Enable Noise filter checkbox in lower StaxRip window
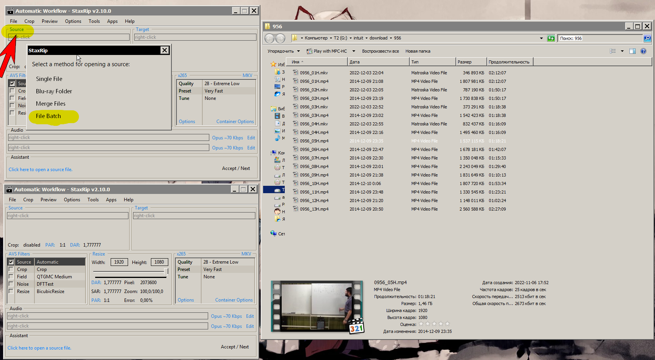 point(11,284)
